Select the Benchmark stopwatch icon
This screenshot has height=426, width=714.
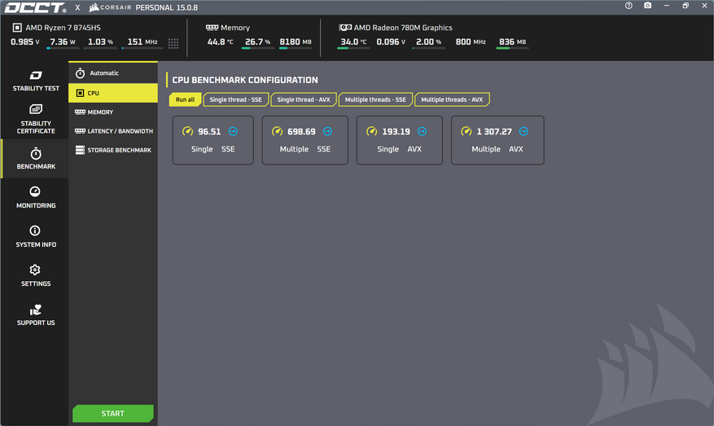pyautogui.click(x=36, y=154)
